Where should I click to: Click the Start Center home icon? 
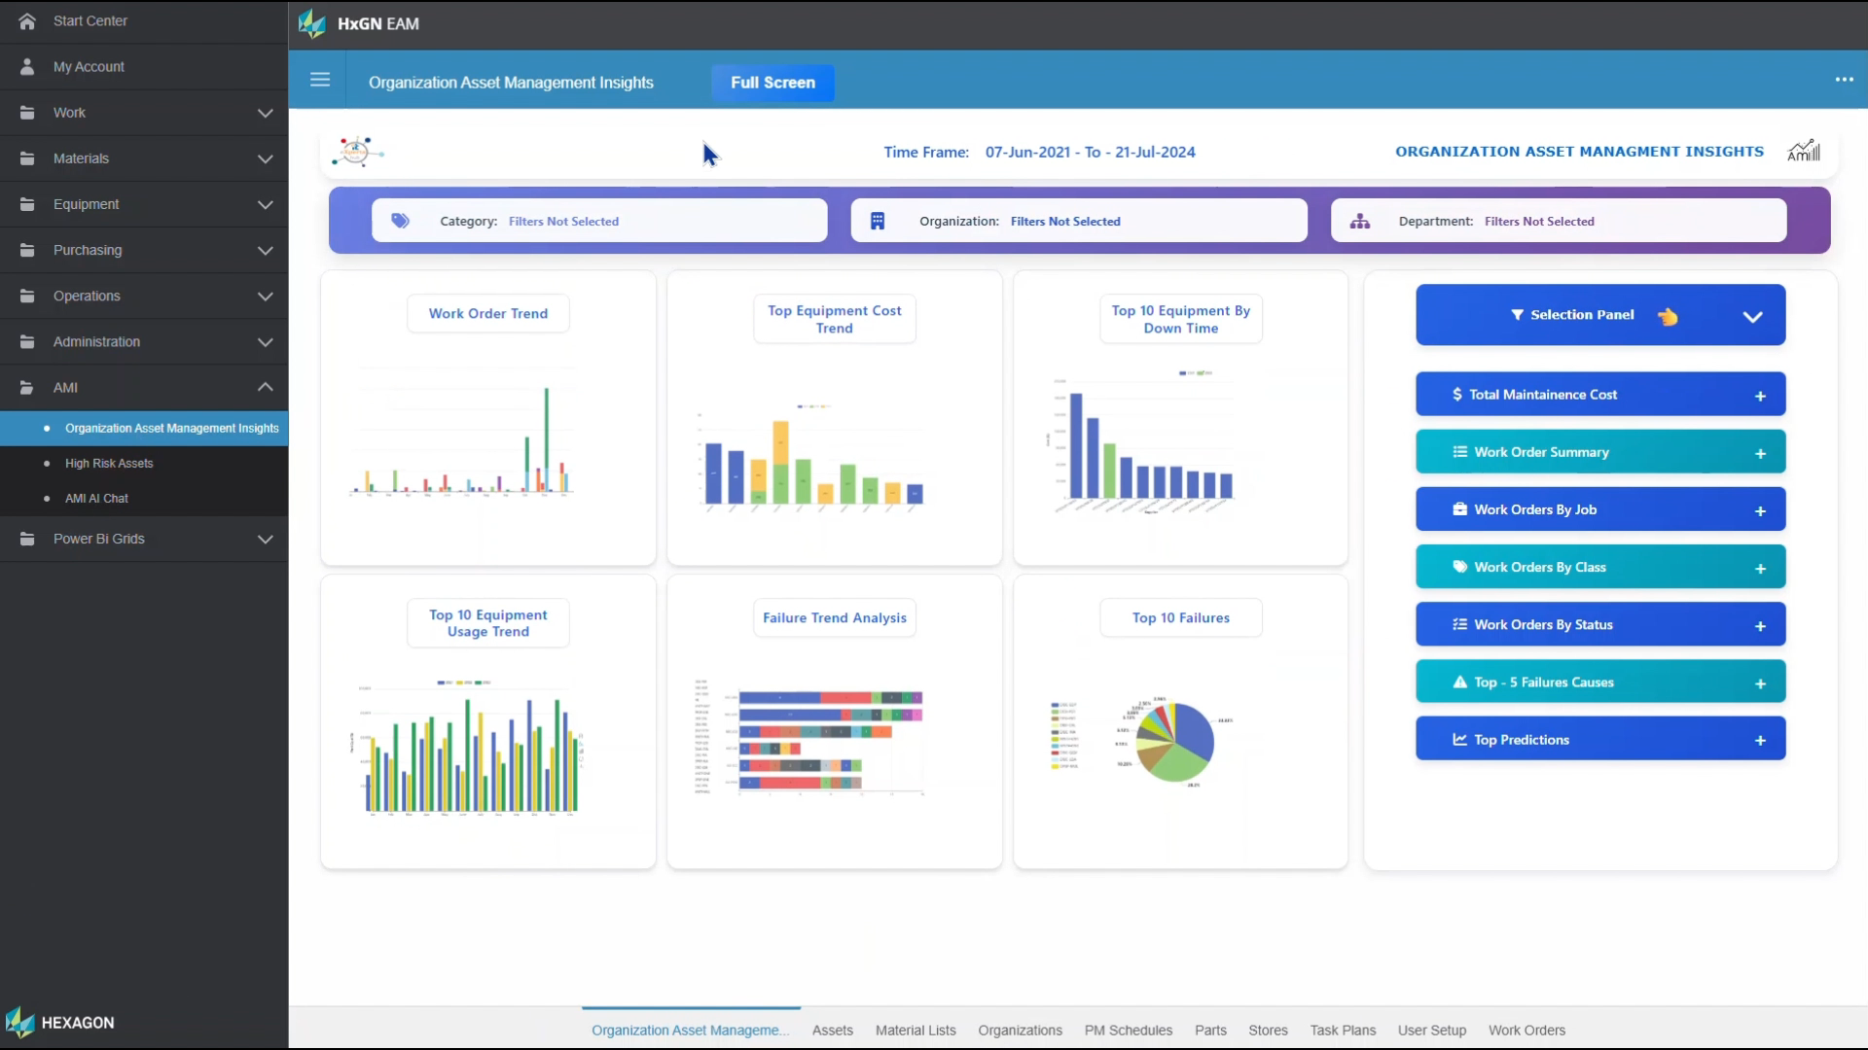[26, 20]
